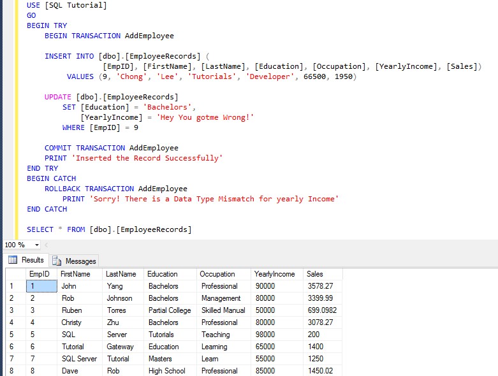Viewport: 498px width, 376px height.
Task: Select the YearlyIncome column header
Action: coord(276,274)
